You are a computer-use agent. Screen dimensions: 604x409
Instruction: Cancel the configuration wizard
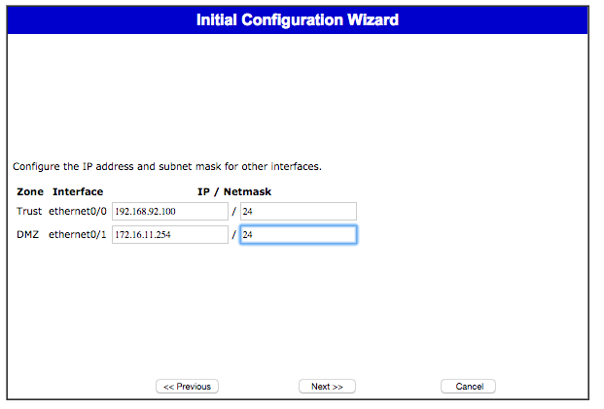(x=468, y=387)
